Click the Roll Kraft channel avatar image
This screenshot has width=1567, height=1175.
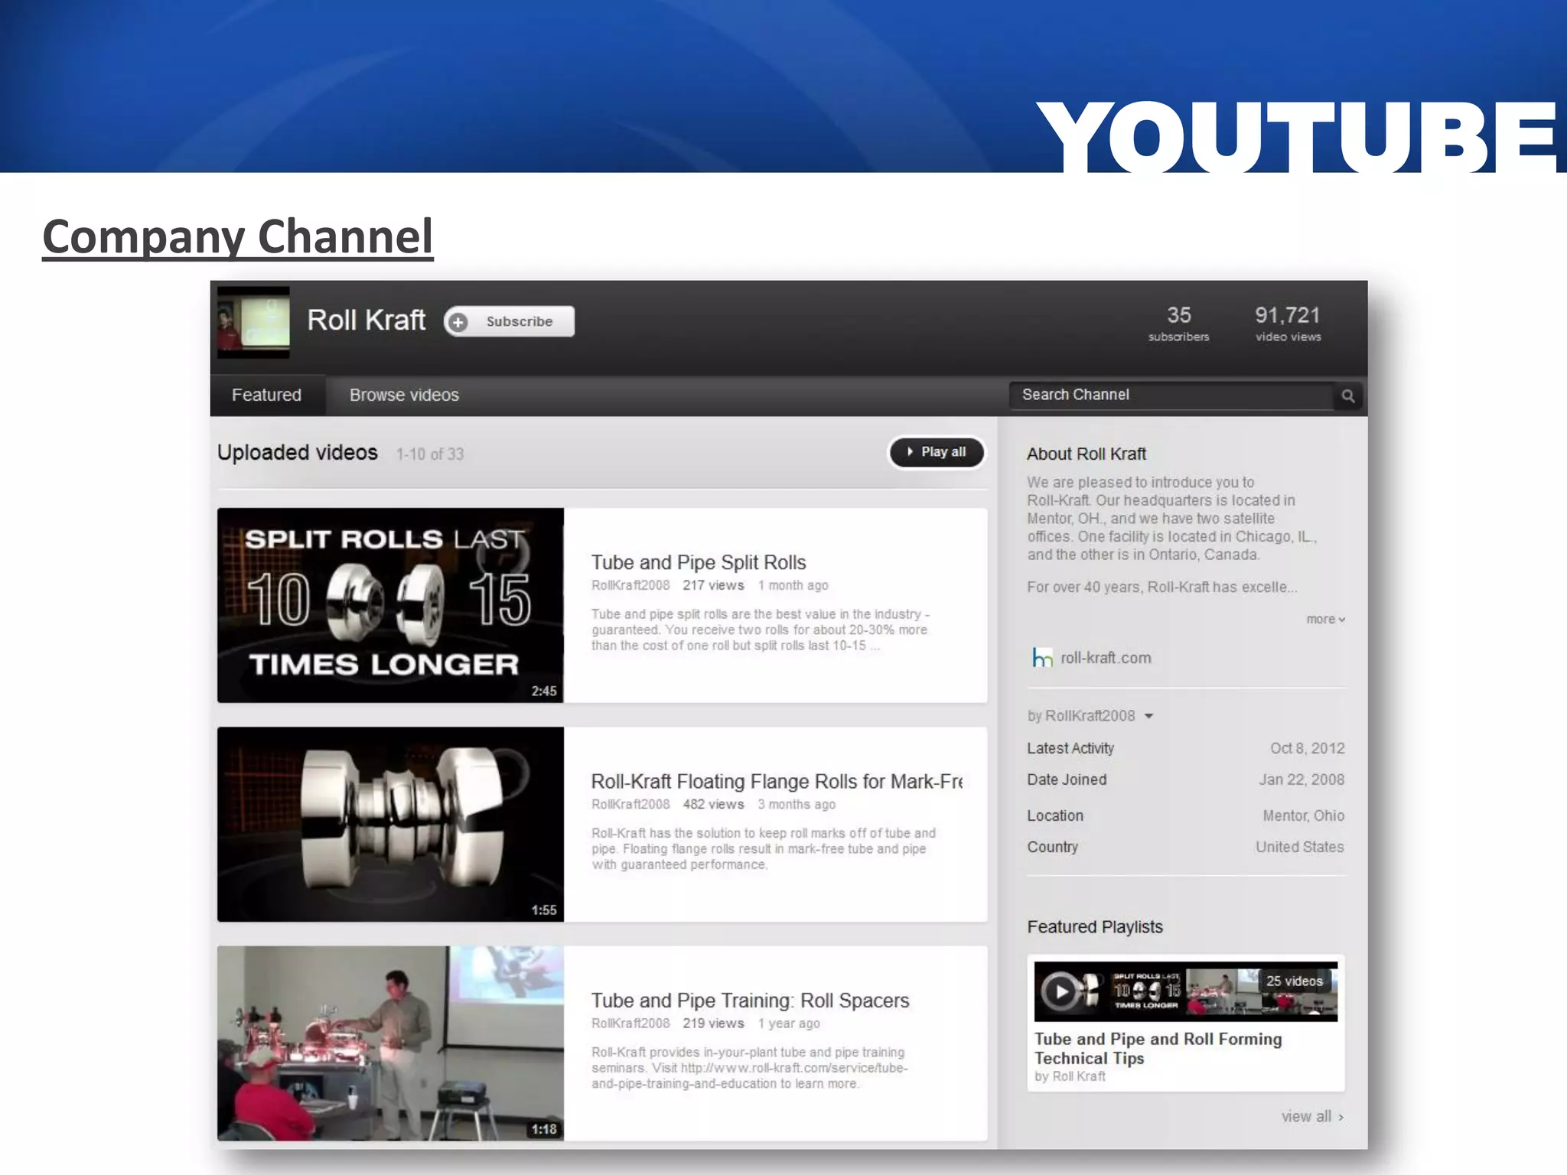point(253,322)
